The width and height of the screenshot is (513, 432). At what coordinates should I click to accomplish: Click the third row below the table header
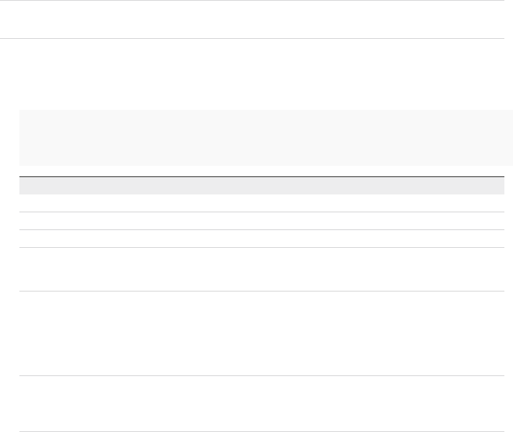coord(262,239)
